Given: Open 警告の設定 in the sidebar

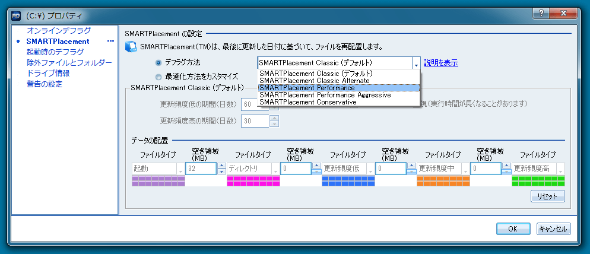Looking at the screenshot, I should point(45,84).
